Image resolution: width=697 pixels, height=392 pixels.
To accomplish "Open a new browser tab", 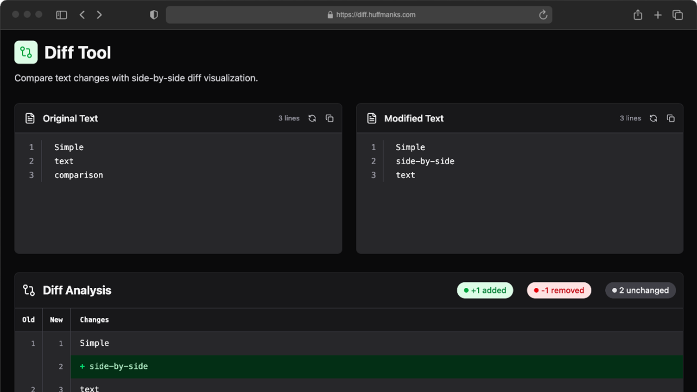I will tap(658, 14).
